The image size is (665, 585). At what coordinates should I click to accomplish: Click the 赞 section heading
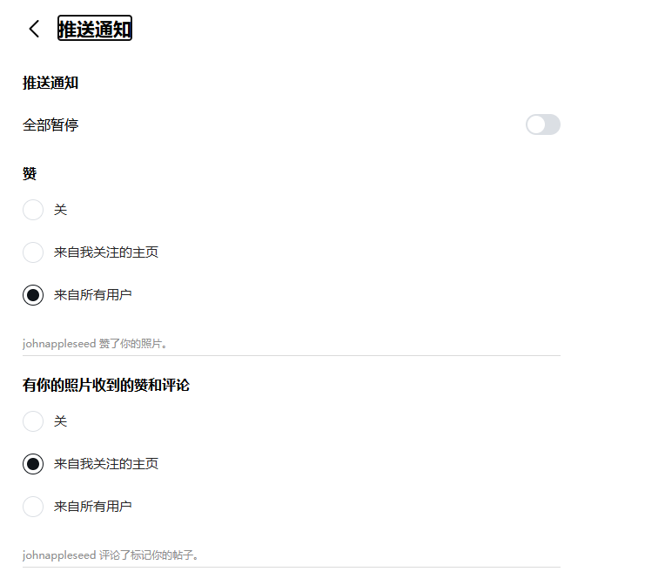[30, 174]
